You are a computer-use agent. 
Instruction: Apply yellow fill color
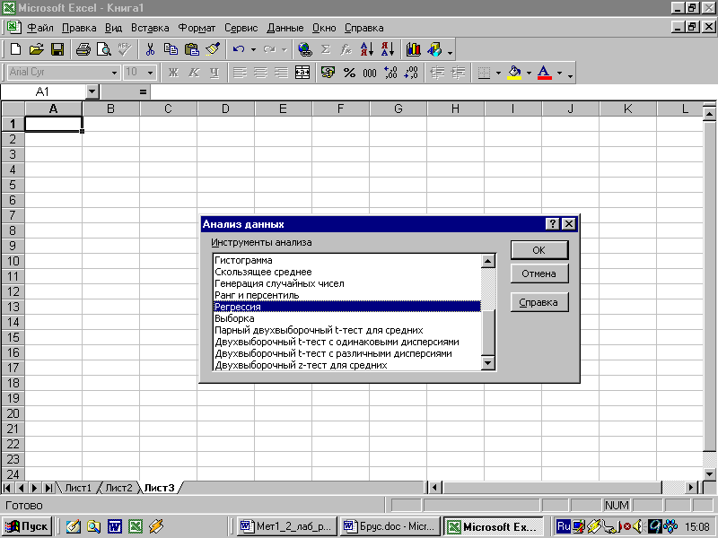[x=514, y=73]
